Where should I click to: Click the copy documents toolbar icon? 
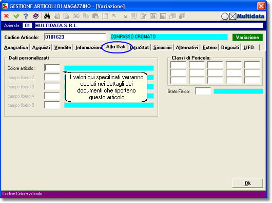click(86, 16)
